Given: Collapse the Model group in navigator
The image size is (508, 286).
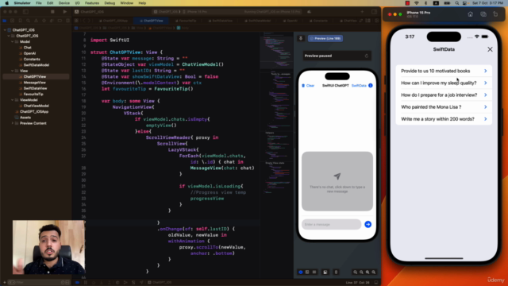Looking at the screenshot, I should 13,41.
